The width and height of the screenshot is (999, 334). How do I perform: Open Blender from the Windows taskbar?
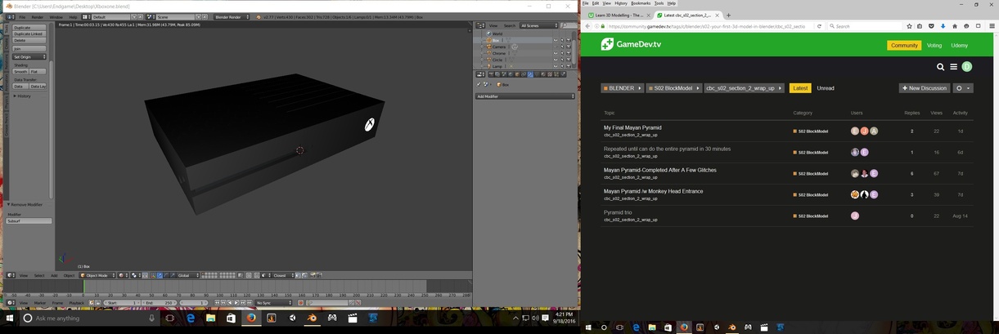(x=311, y=318)
